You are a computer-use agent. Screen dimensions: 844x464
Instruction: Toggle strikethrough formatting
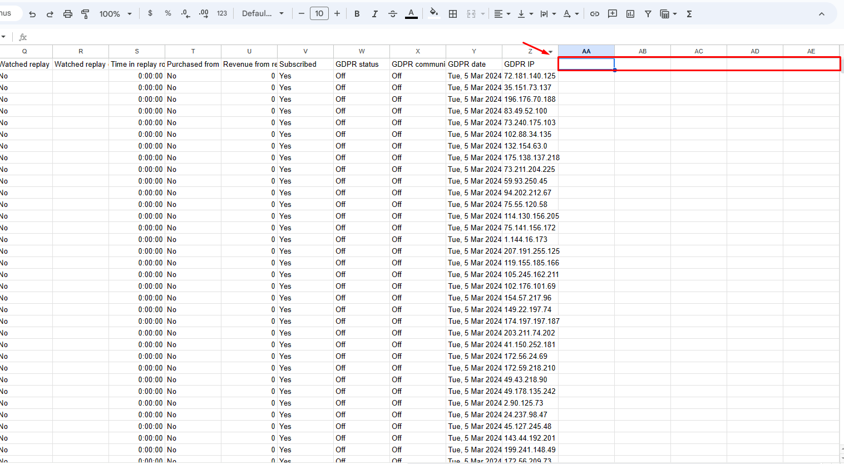tap(393, 13)
